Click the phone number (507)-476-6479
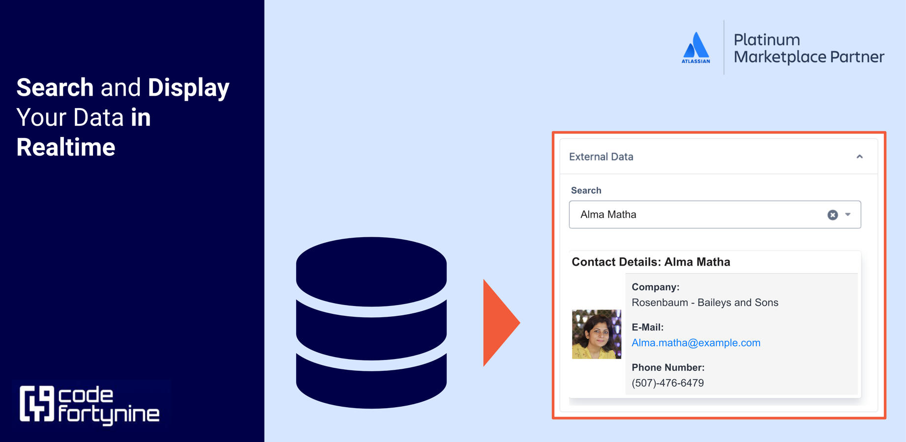Image resolution: width=906 pixels, height=442 pixels. pos(667,383)
